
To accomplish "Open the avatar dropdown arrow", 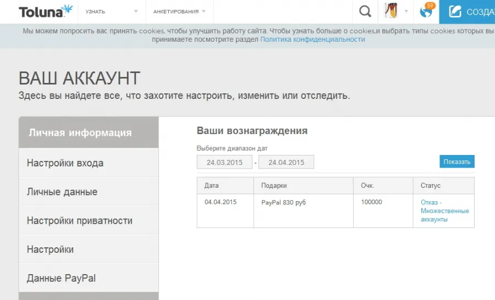I will click(406, 12).
